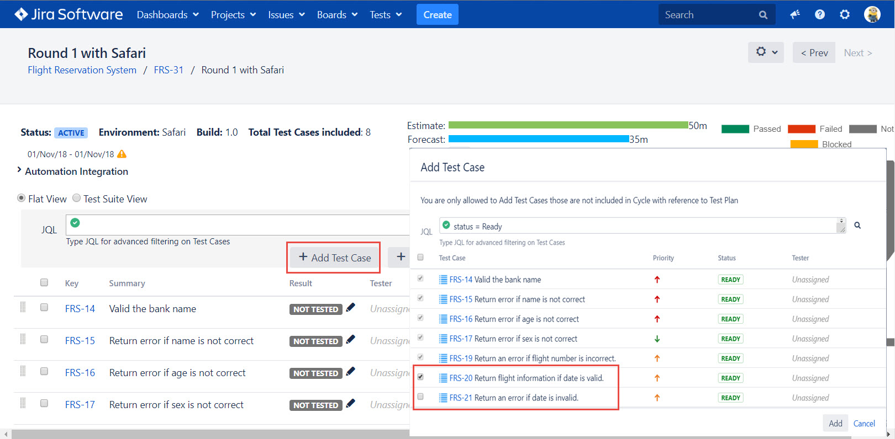The image size is (895, 439).
Task: Click the Blocked orange legend swatch
Action: pyautogui.click(x=804, y=144)
